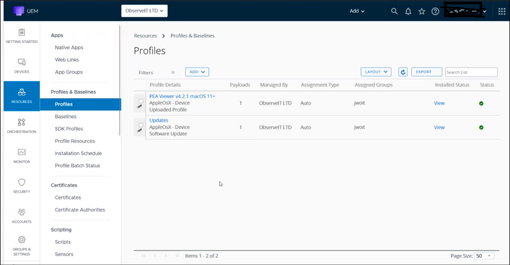
Task: Click the refresh list icon button
Action: click(x=403, y=72)
